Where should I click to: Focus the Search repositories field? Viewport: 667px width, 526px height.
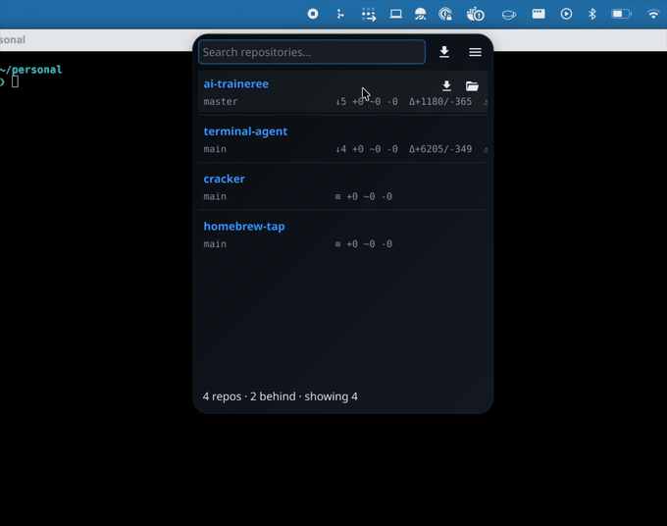pyautogui.click(x=311, y=52)
